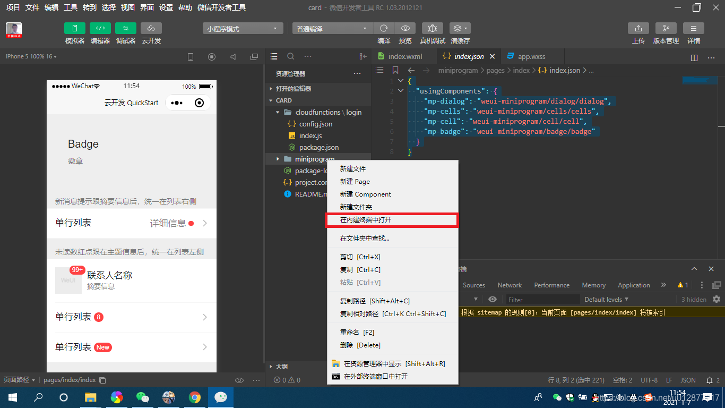Choose 复制路径 in context menu
Viewport: 725px width, 408px height.
[x=392, y=301]
